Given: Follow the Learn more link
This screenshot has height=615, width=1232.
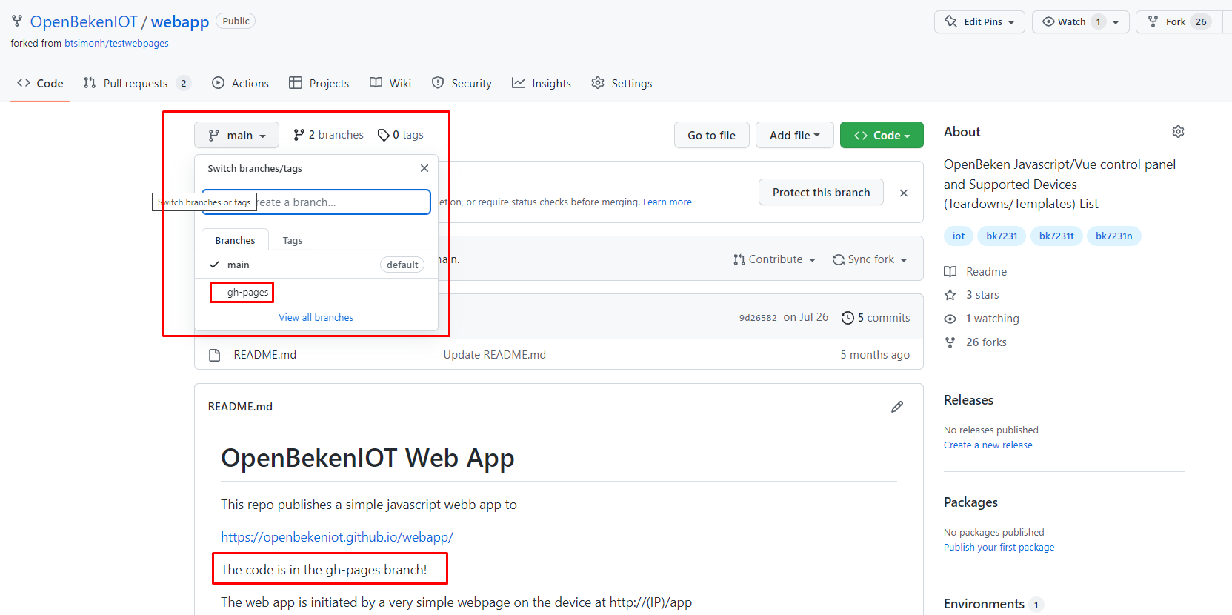Looking at the screenshot, I should [667, 202].
